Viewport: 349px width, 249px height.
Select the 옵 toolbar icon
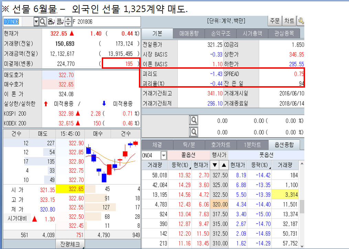pyautogui.click(x=51, y=22)
